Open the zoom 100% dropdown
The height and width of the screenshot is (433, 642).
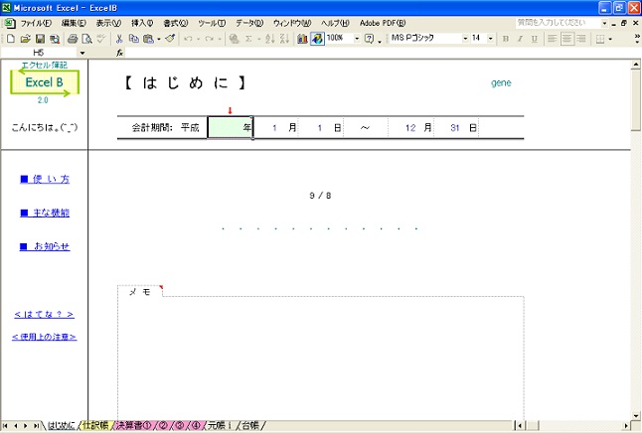(x=357, y=38)
